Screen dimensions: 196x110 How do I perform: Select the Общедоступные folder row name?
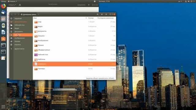(x=44, y=50)
